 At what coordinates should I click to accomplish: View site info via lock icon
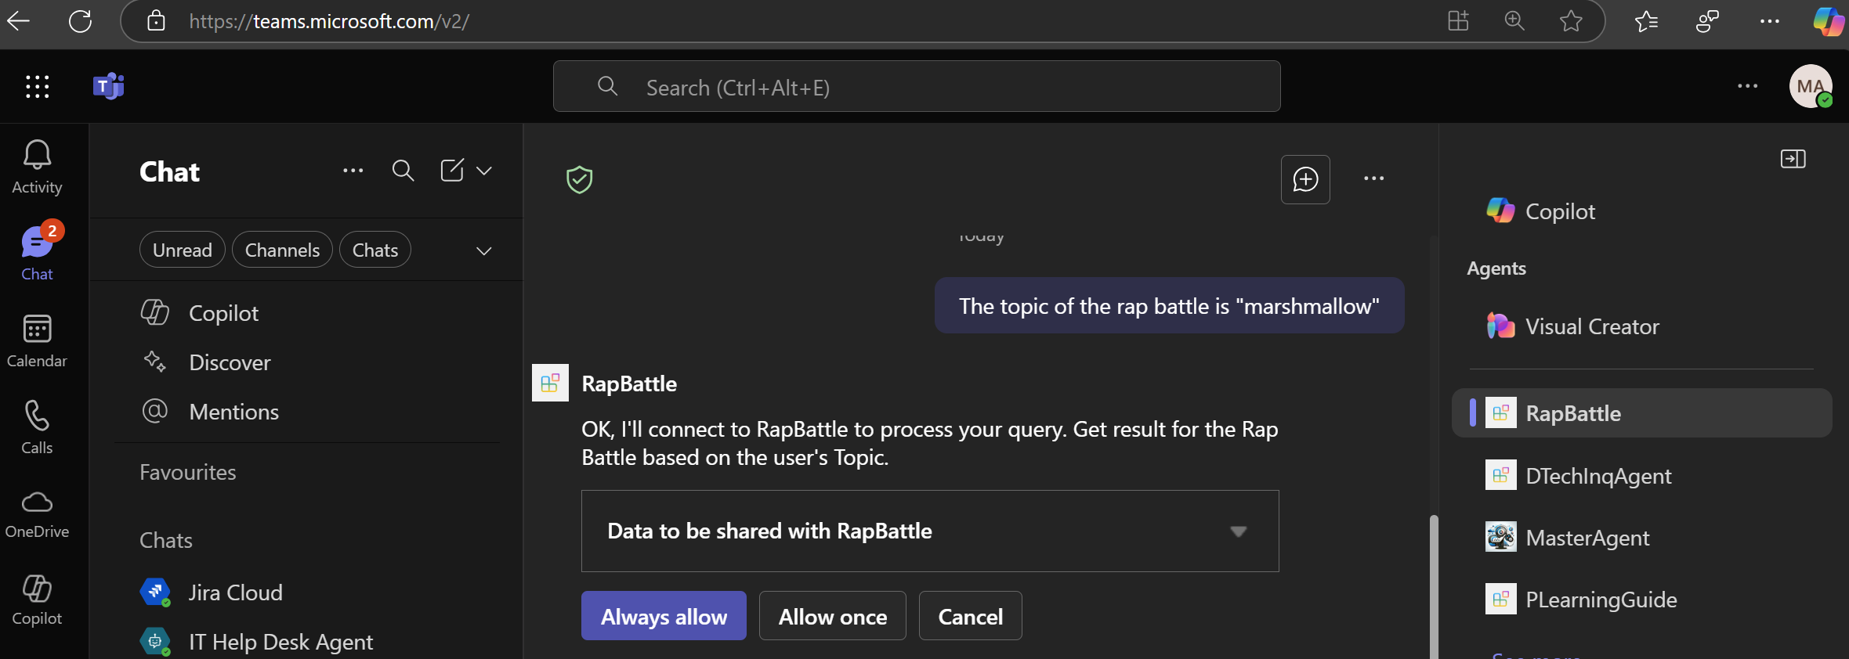156,20
